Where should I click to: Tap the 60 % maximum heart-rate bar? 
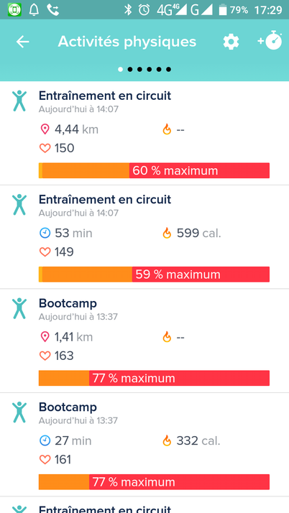154,170
